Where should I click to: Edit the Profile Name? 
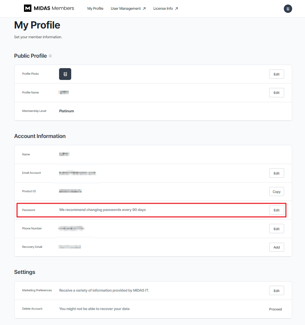tap(277, 93)
